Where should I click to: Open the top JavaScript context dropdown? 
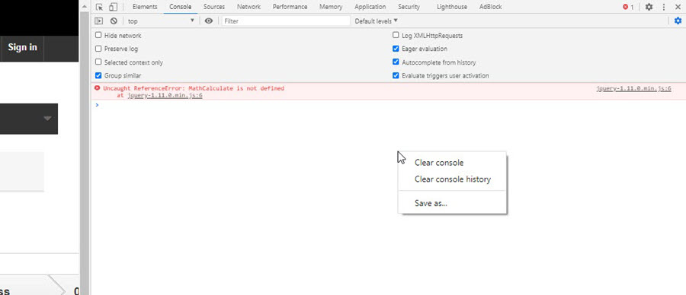coord(161,21)
